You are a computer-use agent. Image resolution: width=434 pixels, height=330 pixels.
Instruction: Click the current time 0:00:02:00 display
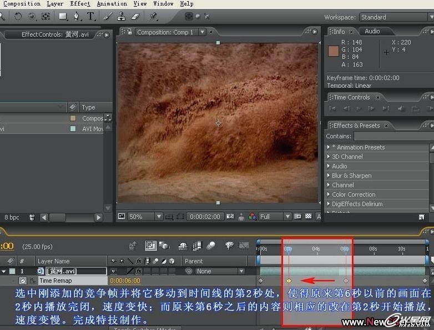(204, 217)
